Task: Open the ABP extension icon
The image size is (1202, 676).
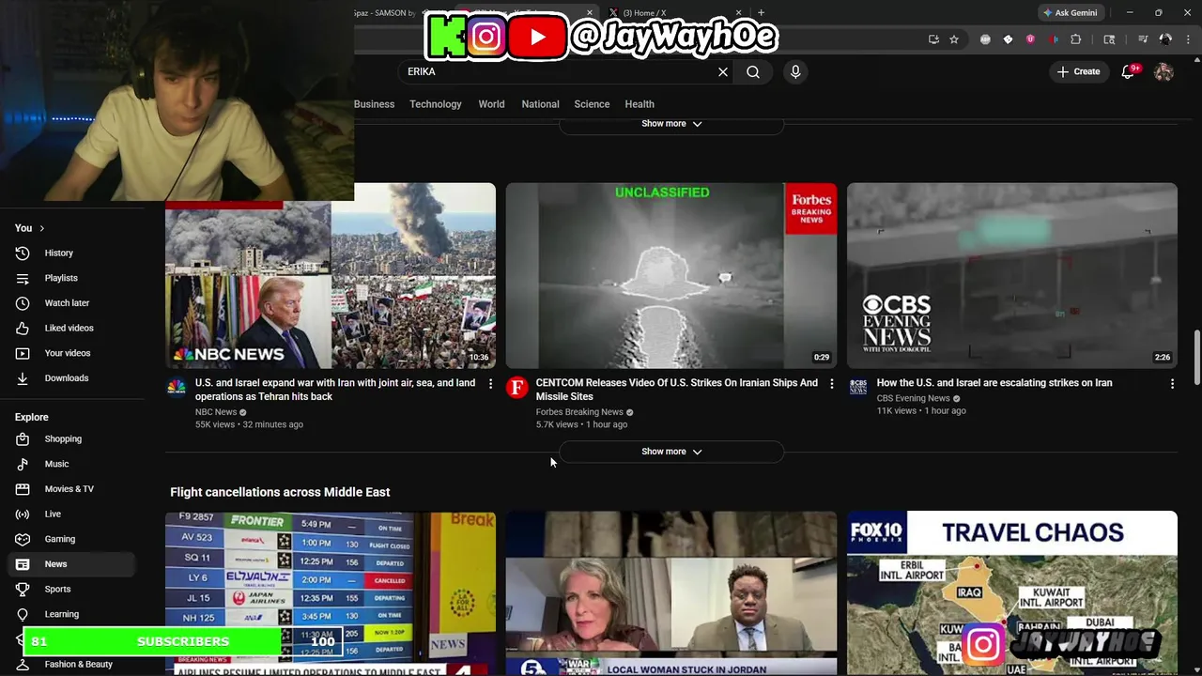Action: pyautogui.click(x=985, y=39)
